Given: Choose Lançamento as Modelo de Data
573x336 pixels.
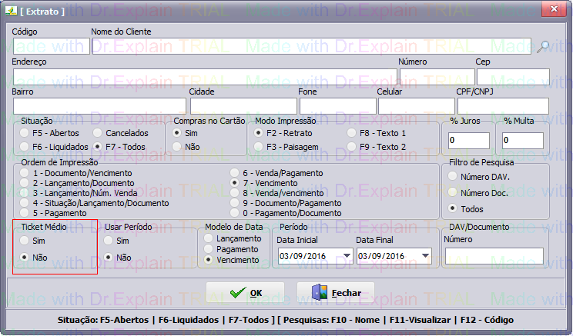Looking at the screenshot, I should (x=209, y=239).
